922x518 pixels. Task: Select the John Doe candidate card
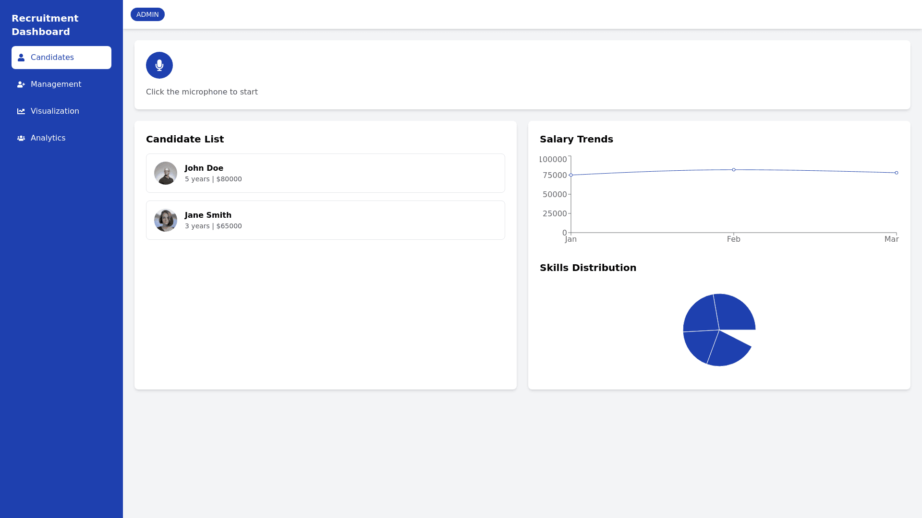325,173
